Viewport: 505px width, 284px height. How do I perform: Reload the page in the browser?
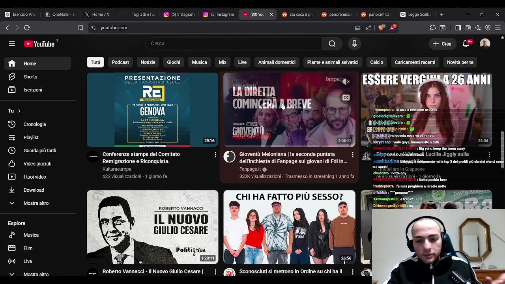coord(27,28)
